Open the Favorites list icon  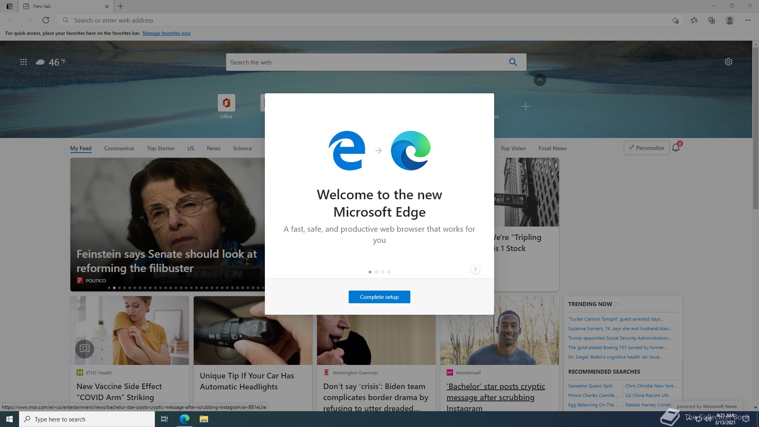tap(694, 20)
